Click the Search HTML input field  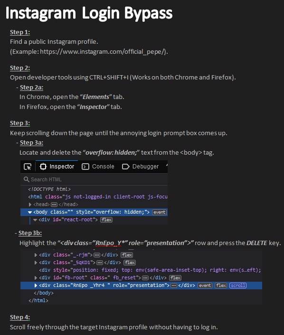(94, 179)
